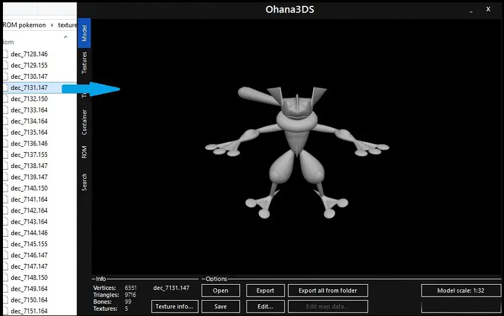504x316 pixels.
Task: Select file dec_7148.150
Action: [x=29, y=278]
